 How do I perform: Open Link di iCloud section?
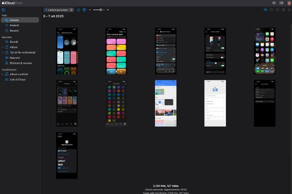click(x=18, y=79)
